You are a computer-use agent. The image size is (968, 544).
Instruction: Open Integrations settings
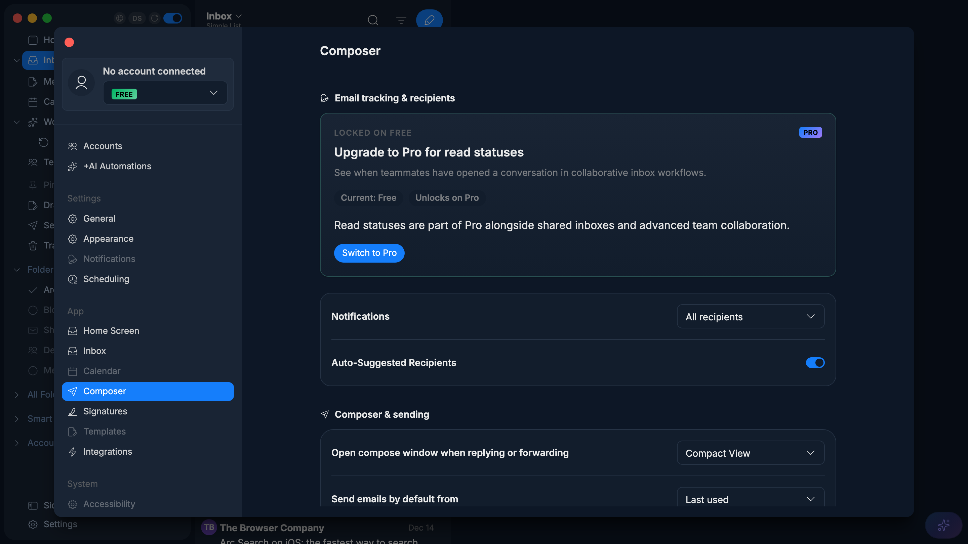(x=148, y=452)
